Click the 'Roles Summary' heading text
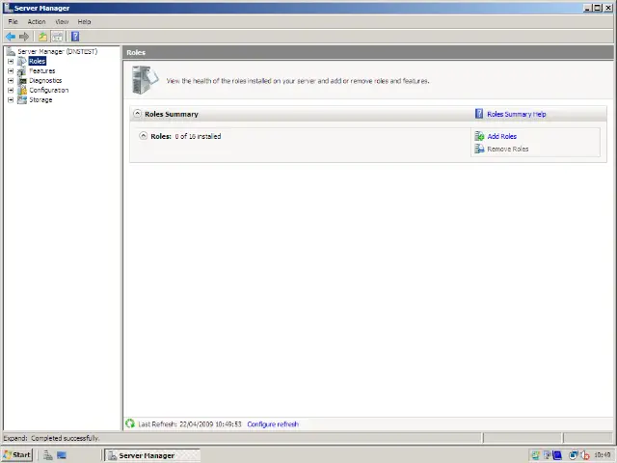This screenshot has width=617, height=463. [x=172, y=114]
